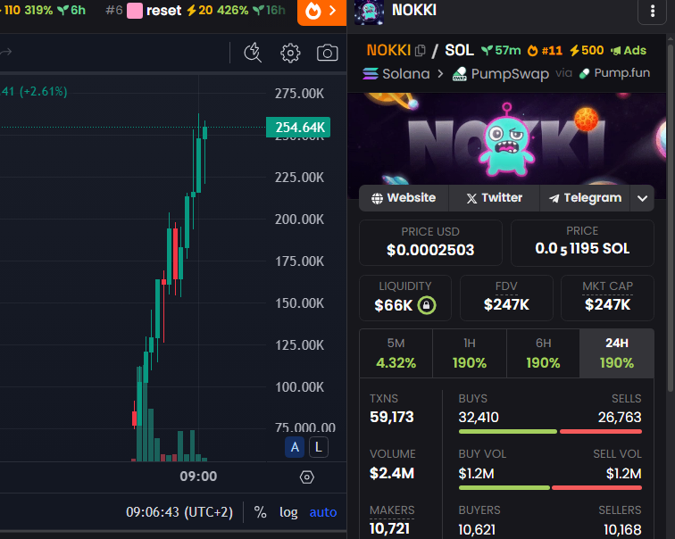Open the NOKKI Twitter link
The image size is (675, 539).
click(x=495, y=198)
